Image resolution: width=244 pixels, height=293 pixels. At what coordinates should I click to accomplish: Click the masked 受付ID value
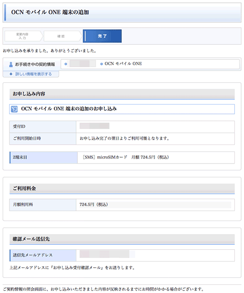95,126
